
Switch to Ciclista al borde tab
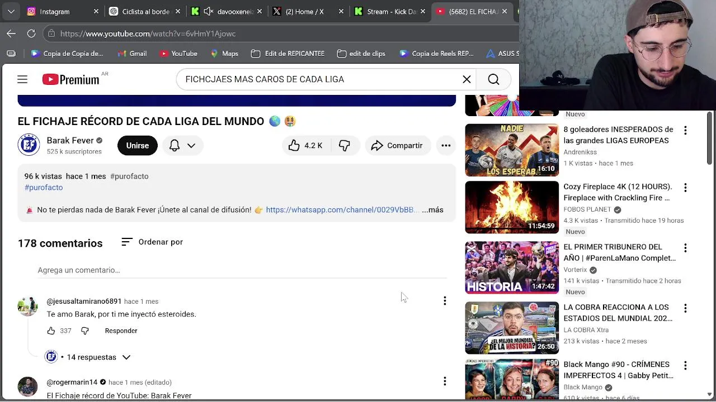(x=145, y=11)
